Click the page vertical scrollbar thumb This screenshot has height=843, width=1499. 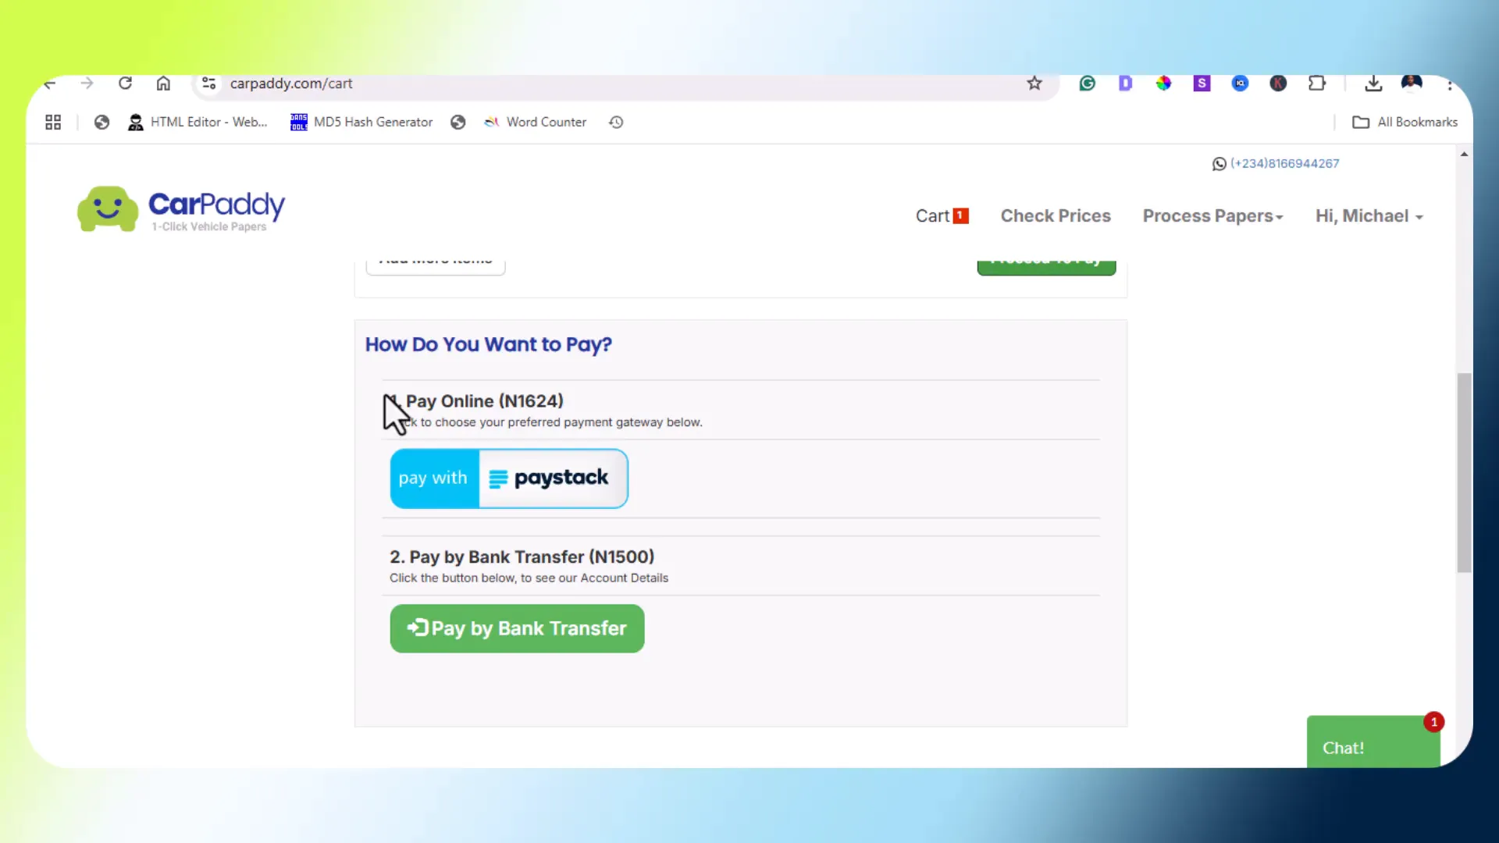(x=1464, y=473)
